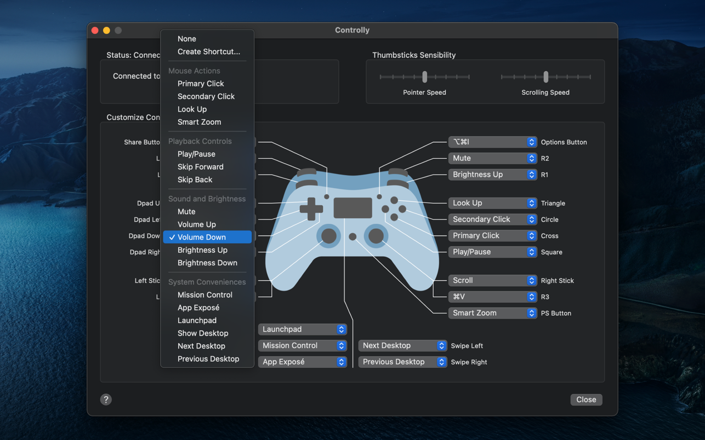Expand the Swipe Right action dropdown
Image resolution: width=705 pixels, height=440 pixels.
(x=402, y=362)
